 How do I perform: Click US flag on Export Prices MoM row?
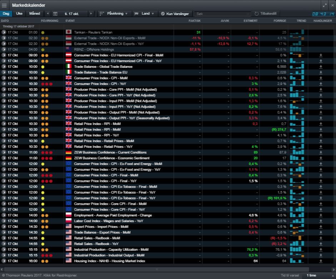click(69, 232)
